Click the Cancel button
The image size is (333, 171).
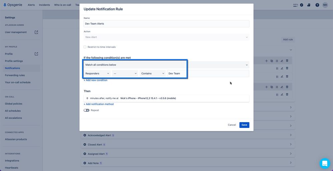[232, 125]
